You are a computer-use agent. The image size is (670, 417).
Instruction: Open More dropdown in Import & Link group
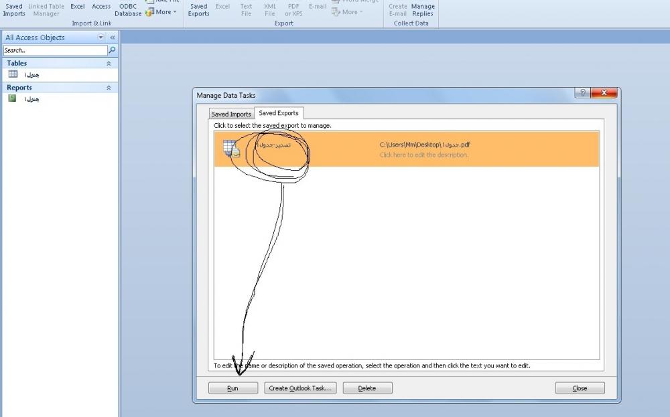(161, 12)
